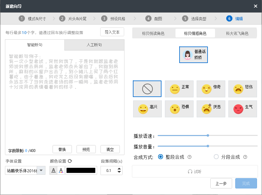Click the 播放语速 speed slider handle
The image size is (262, 195).
click(208, 135)
